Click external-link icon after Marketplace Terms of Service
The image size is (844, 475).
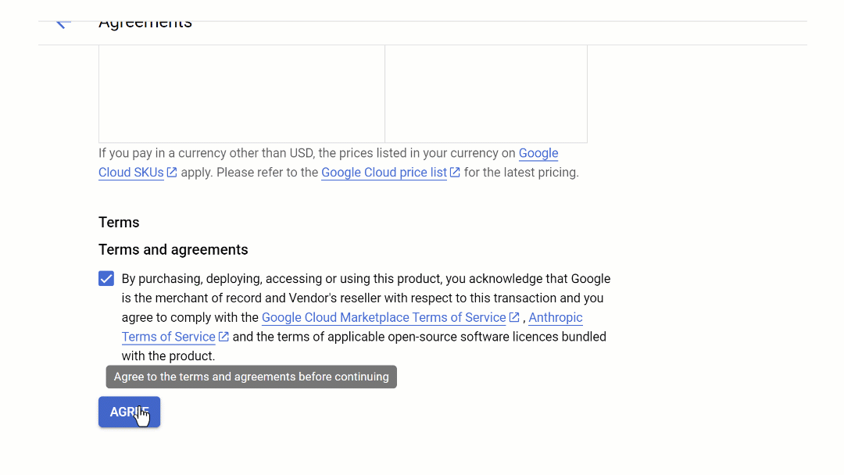(x=514, y=317)
